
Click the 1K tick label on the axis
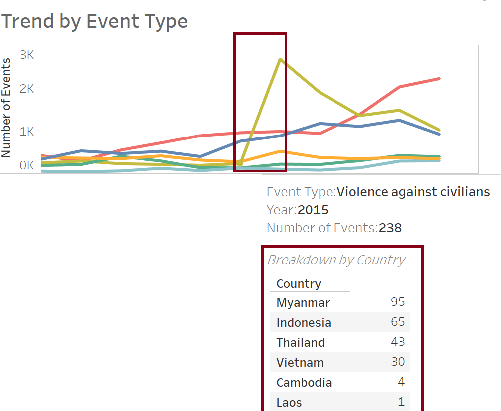click(x=27, y=131)
